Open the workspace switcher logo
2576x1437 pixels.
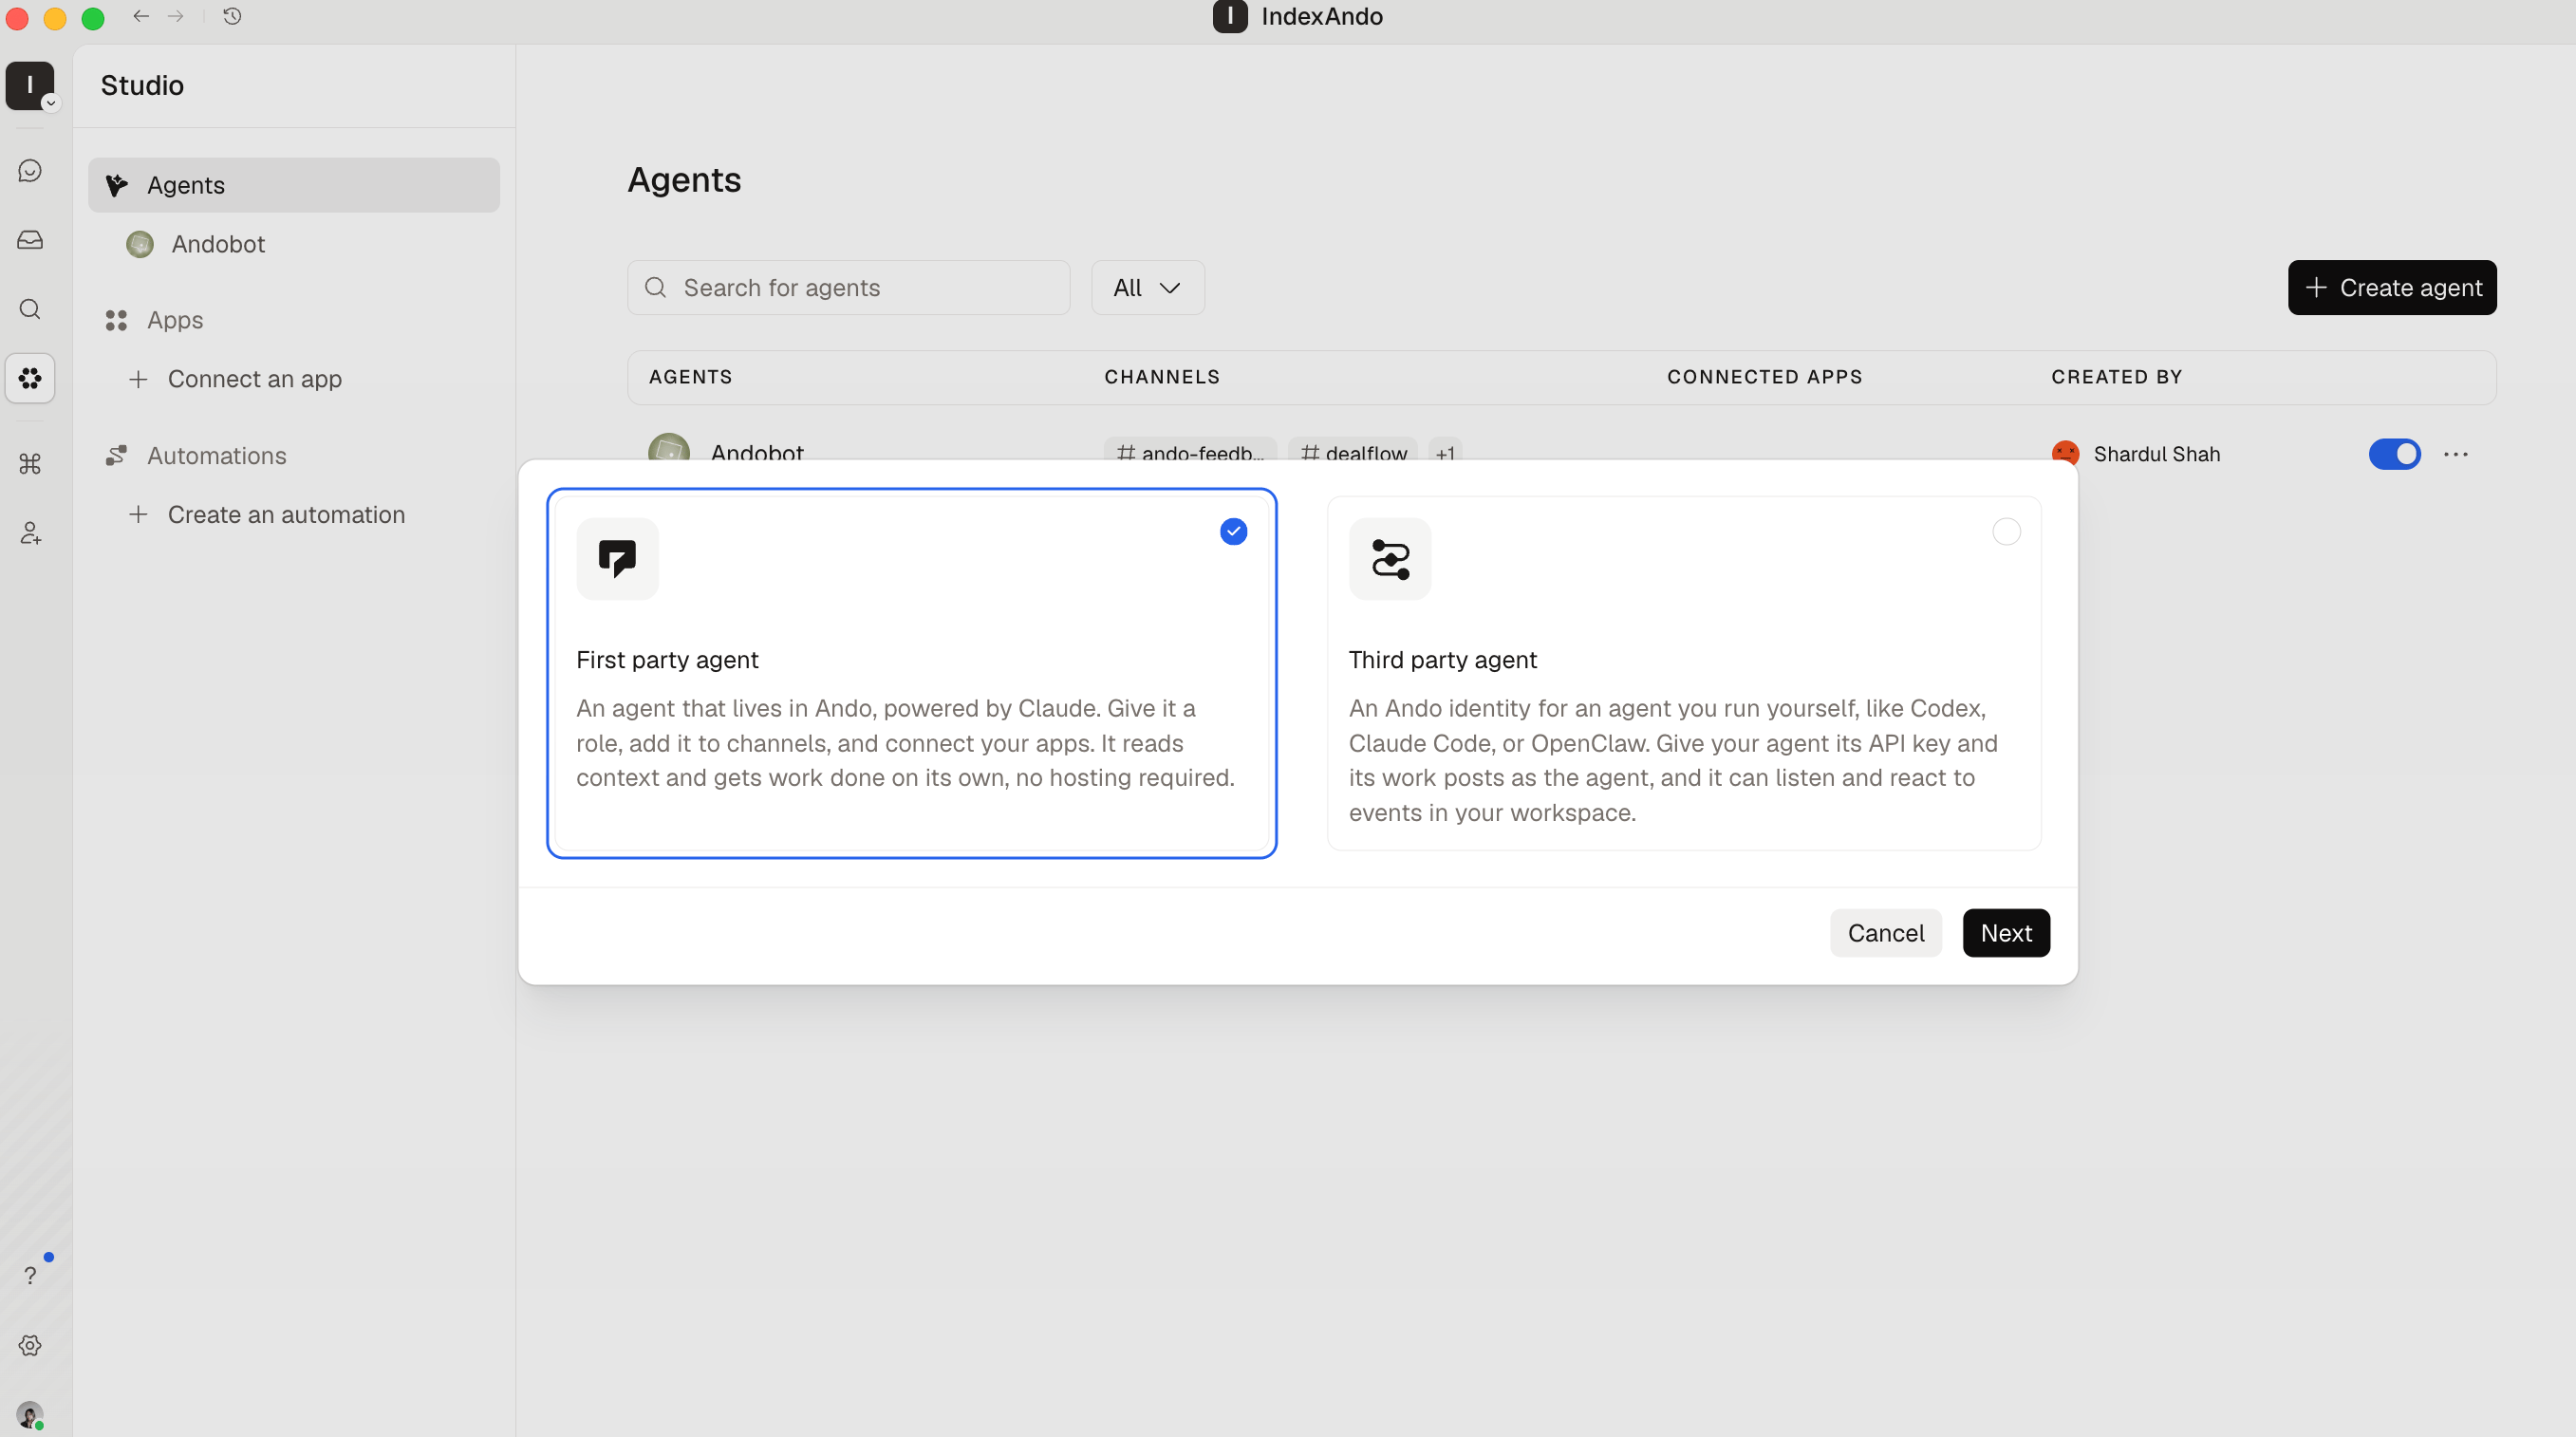coord(30,85)
